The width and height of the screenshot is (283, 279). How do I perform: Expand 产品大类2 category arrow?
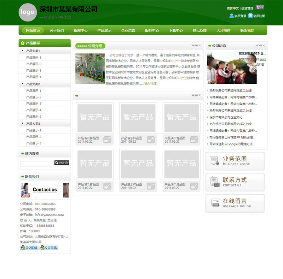[23, 84]
